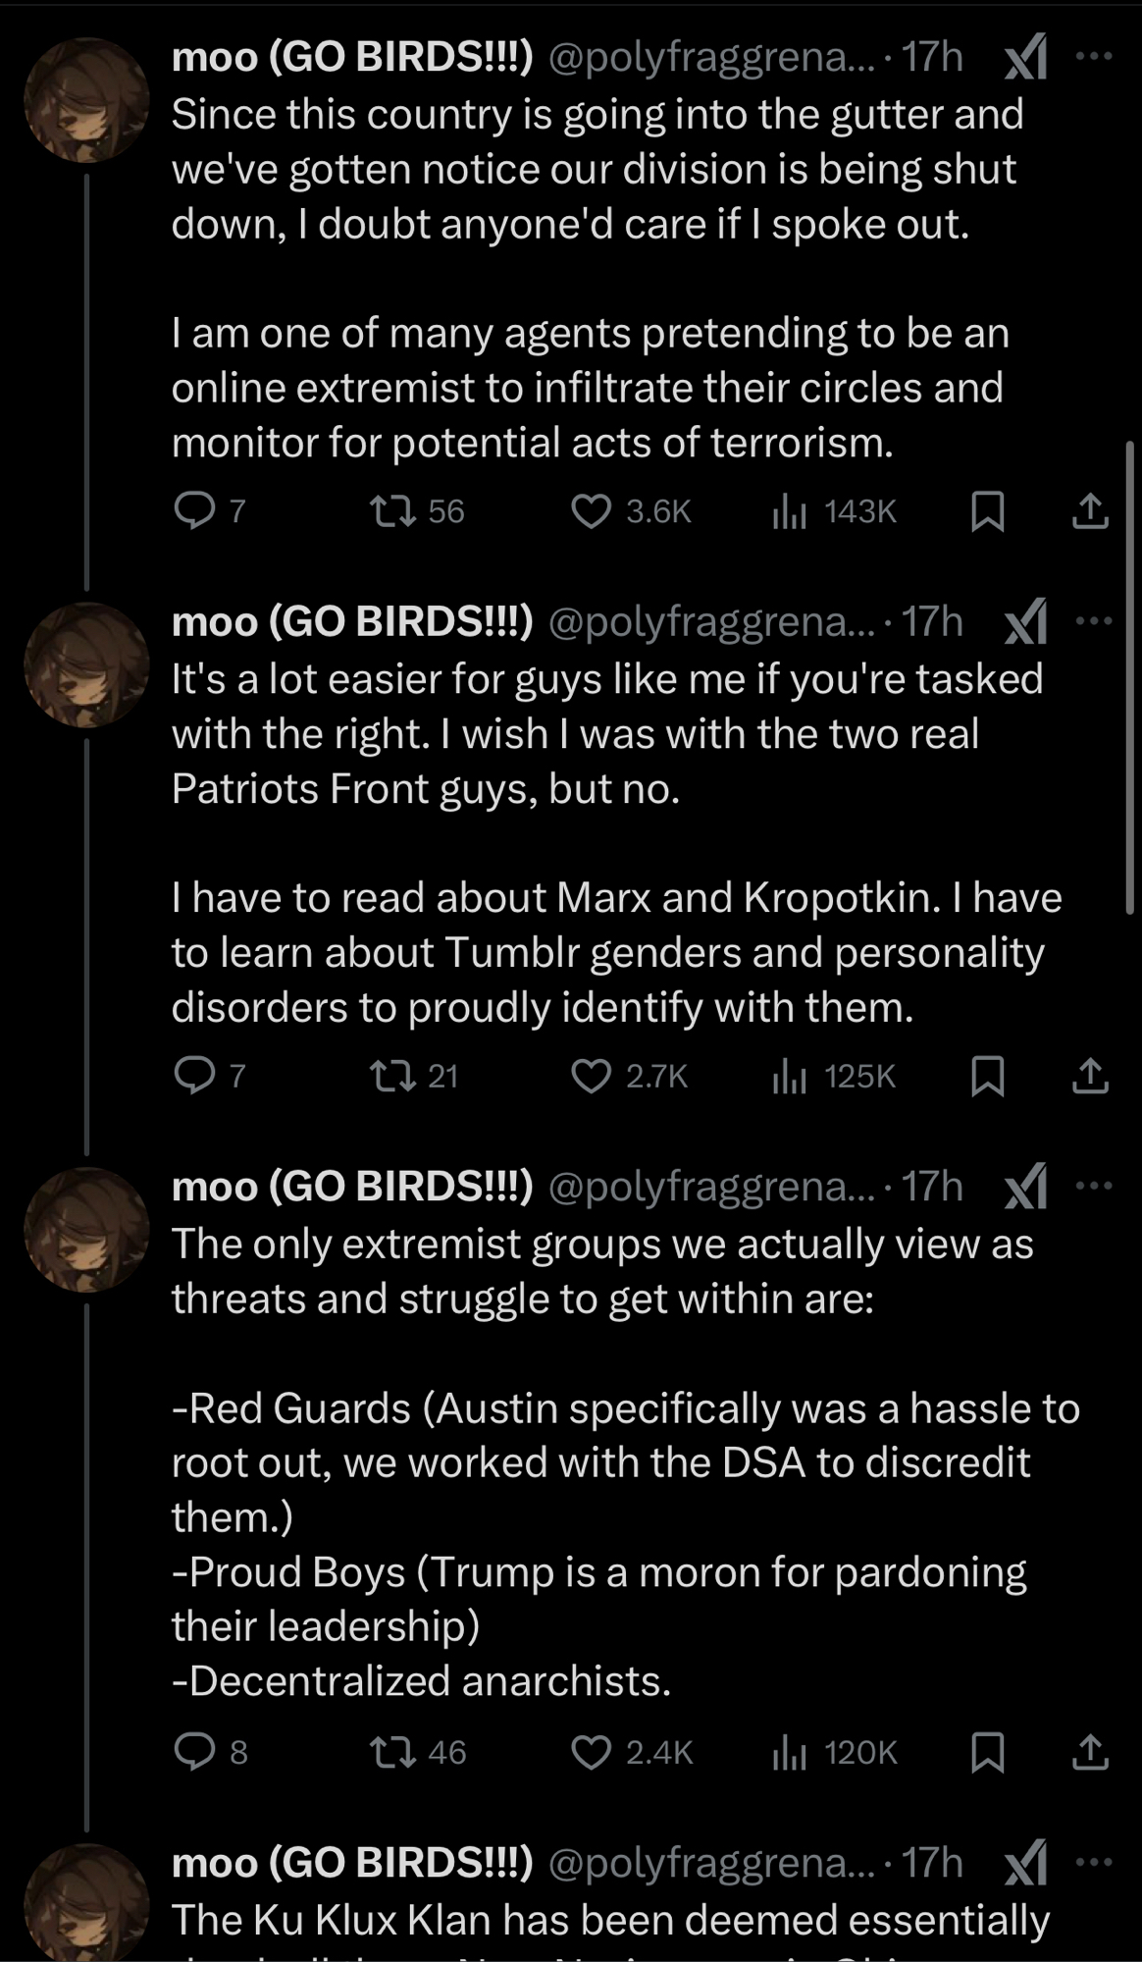The width and height of the screenshot is (1142, 1962).
Task: Open more options menu on Red Guards tweet
Action: pyautogui.click(x=1094, y=1186)
